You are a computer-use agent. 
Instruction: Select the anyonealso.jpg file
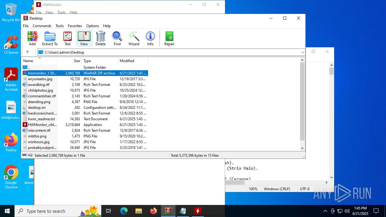[85, 79]
